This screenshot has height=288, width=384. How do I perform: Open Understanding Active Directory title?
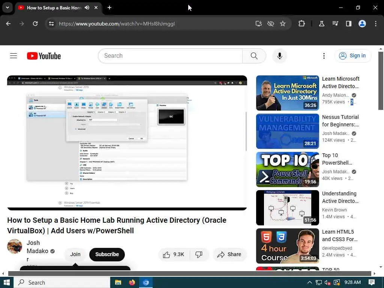pos(340,197)
